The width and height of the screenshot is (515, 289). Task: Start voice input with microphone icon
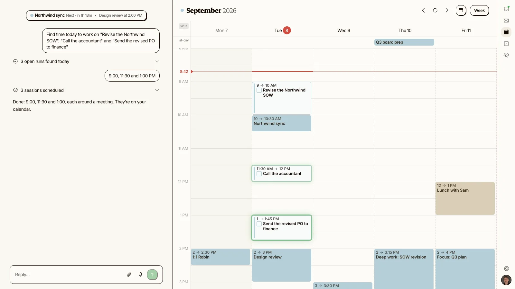click(141, 275)
